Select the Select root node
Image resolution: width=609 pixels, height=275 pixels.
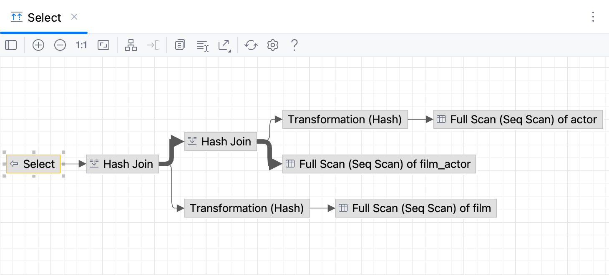point(33,164)
